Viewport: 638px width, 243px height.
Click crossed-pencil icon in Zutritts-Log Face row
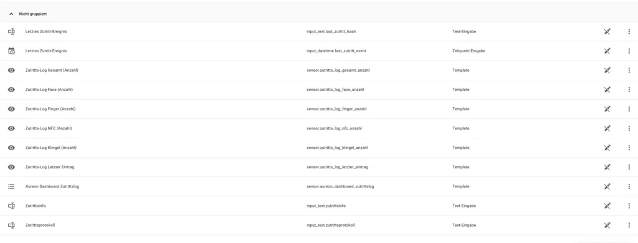[607, 90]
